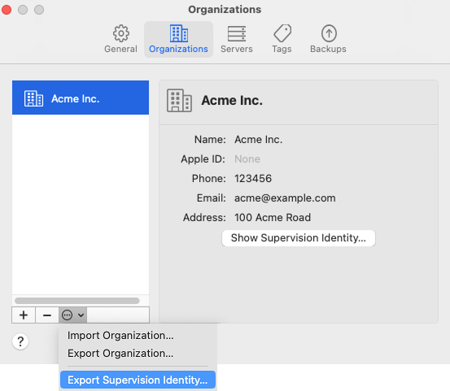Select the Organizations toolbar tab

click(178, 39)
